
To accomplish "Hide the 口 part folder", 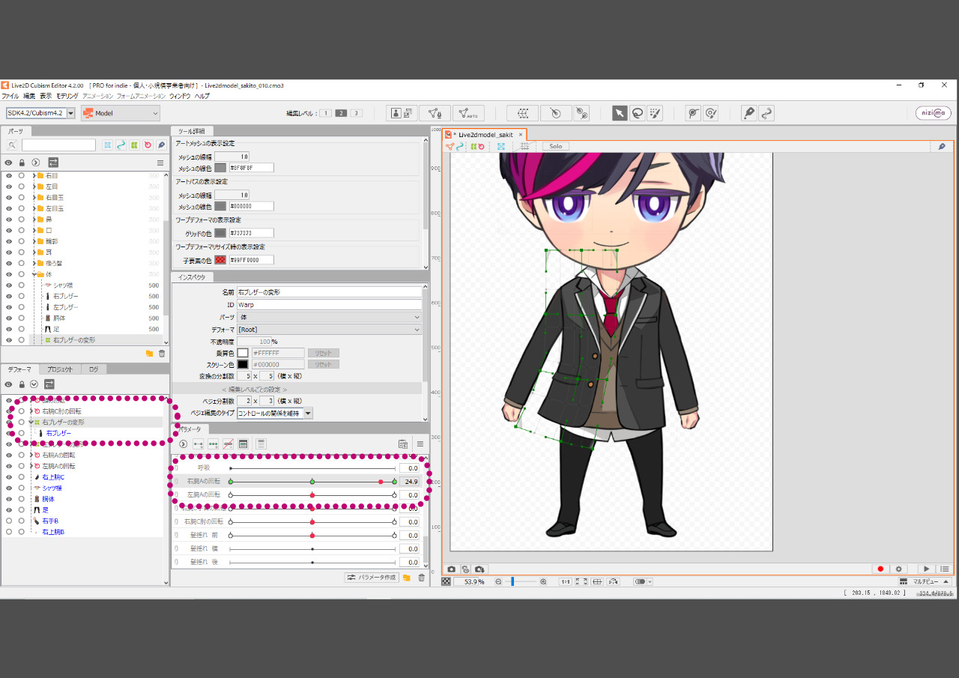I will click(9, 230).
